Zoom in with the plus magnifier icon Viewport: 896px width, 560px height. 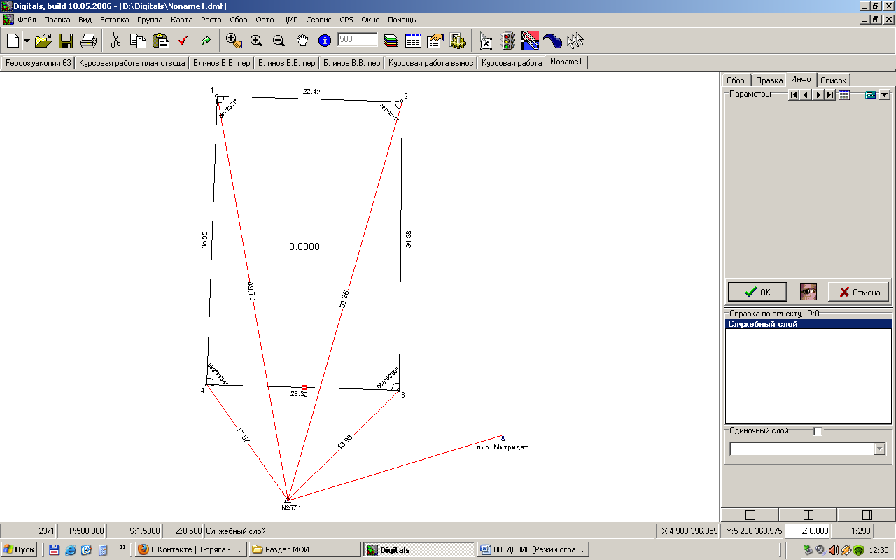256,41
